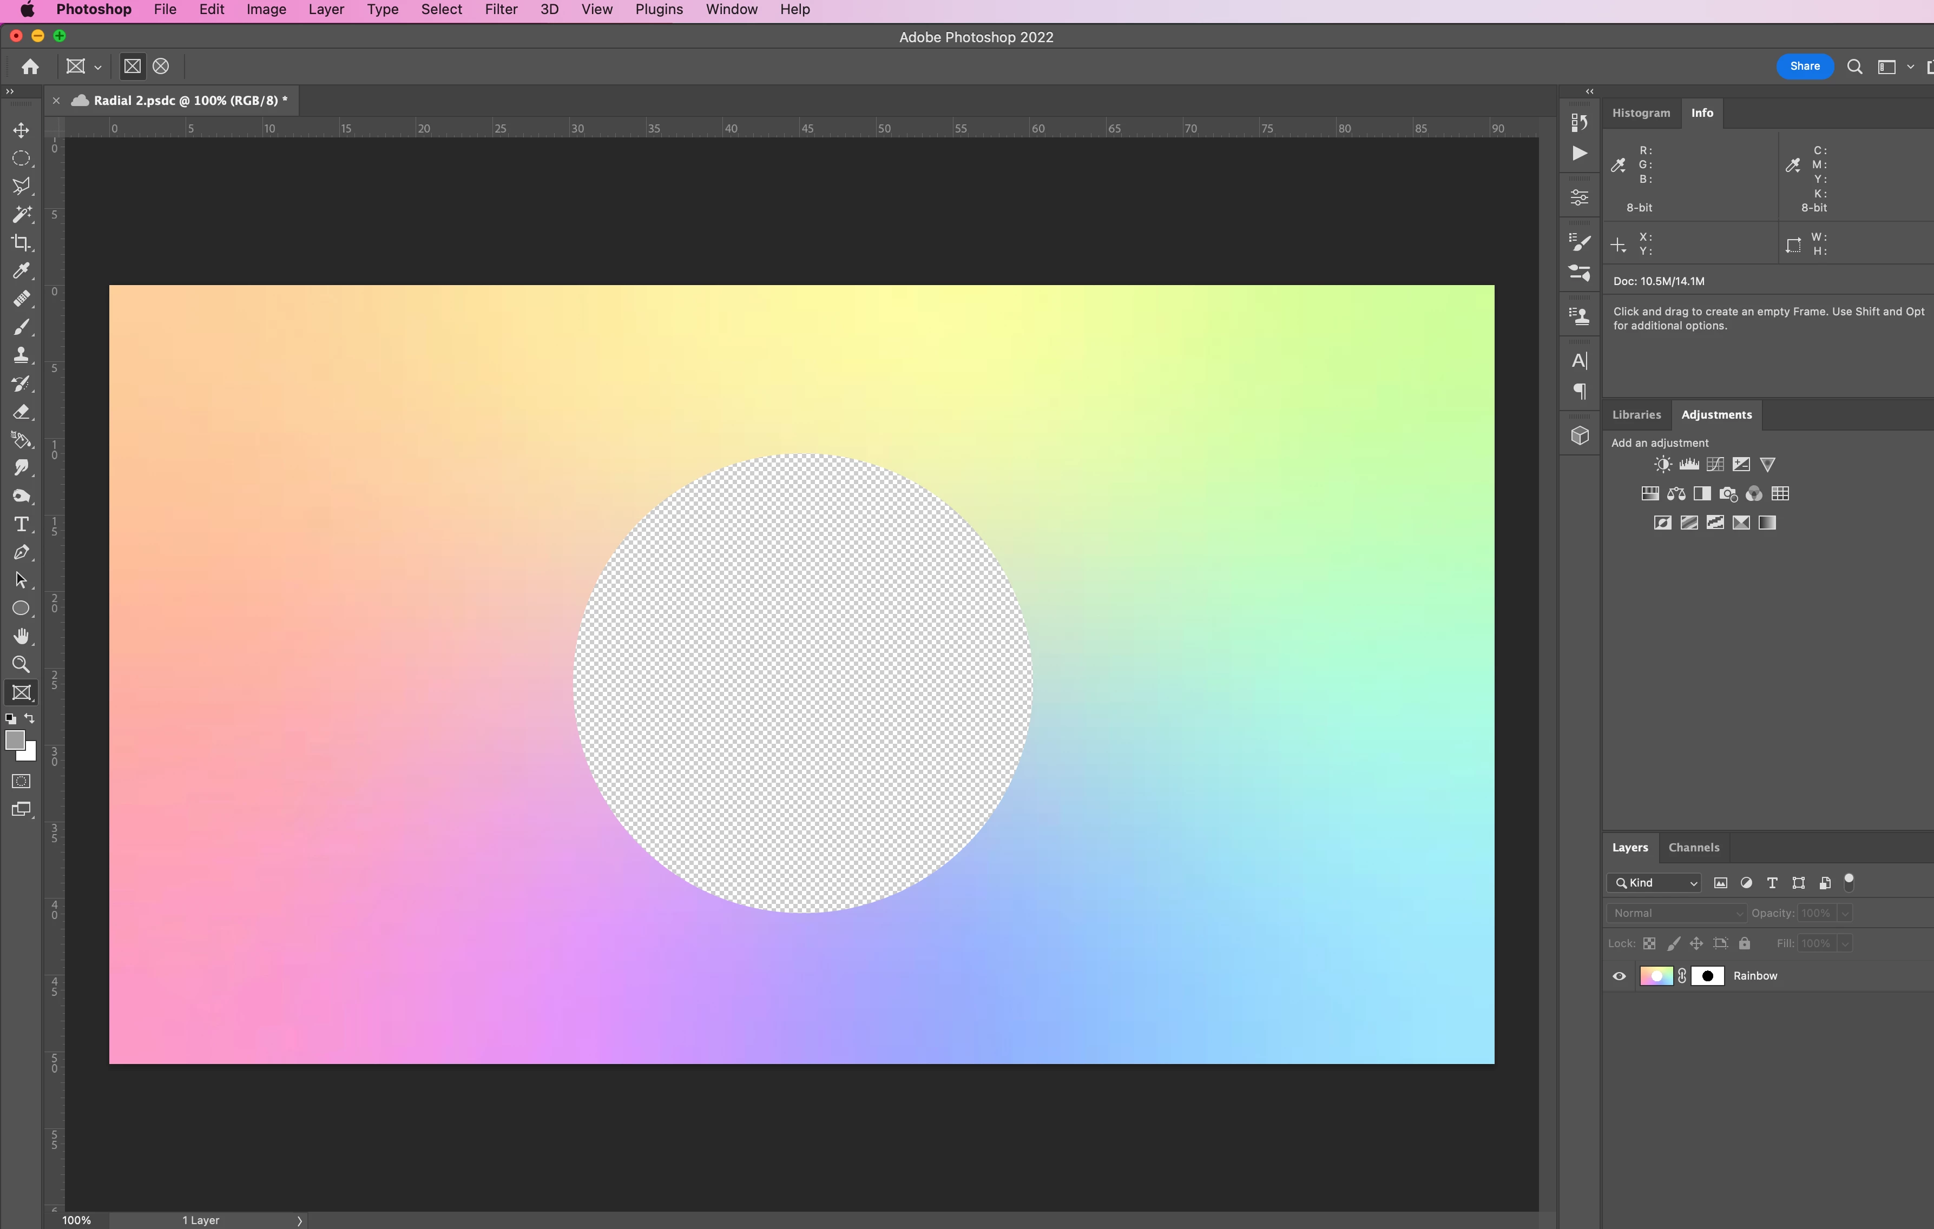Select the Zoom tool
1934x1229 pixels.
[x=22, y=665]
